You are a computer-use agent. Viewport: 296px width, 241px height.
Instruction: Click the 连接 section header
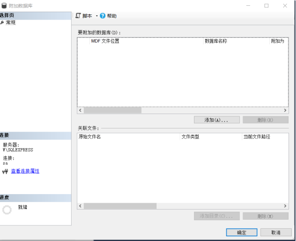(x=35, y=135)
